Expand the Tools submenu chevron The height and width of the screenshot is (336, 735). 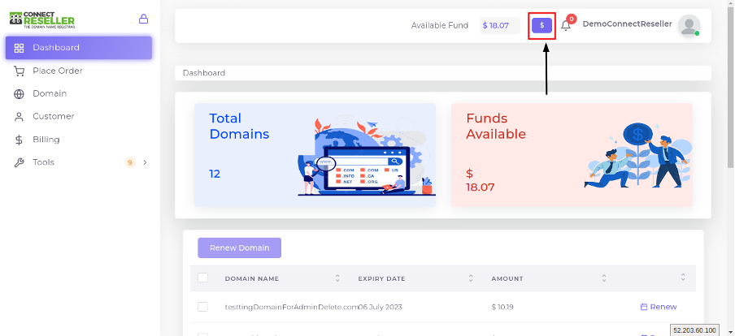pyautogui.click(x=145, y=162)
